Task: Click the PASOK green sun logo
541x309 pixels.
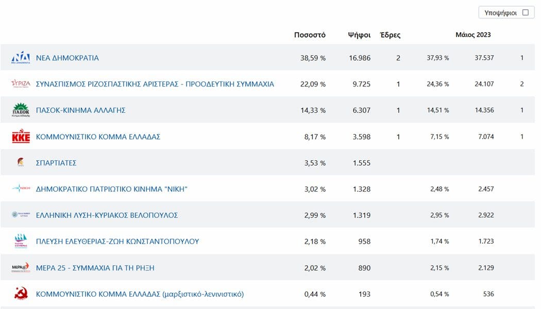Action: (x=21, y=110)
